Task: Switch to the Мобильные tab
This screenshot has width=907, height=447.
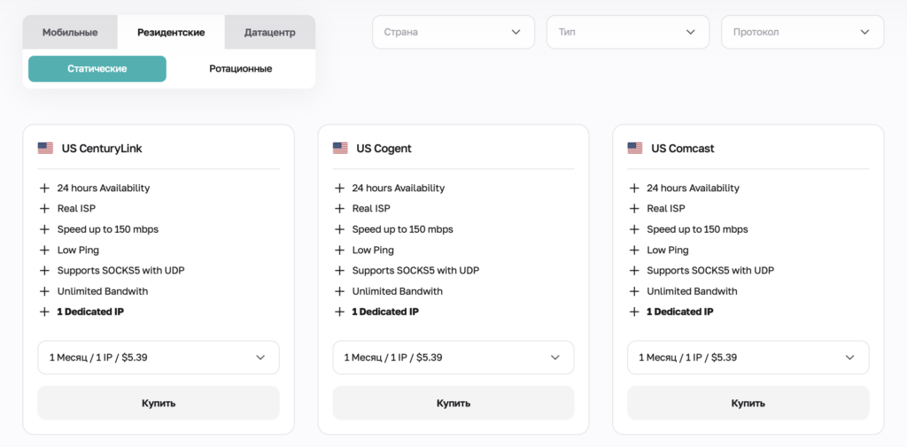Action: pos(70,33)
